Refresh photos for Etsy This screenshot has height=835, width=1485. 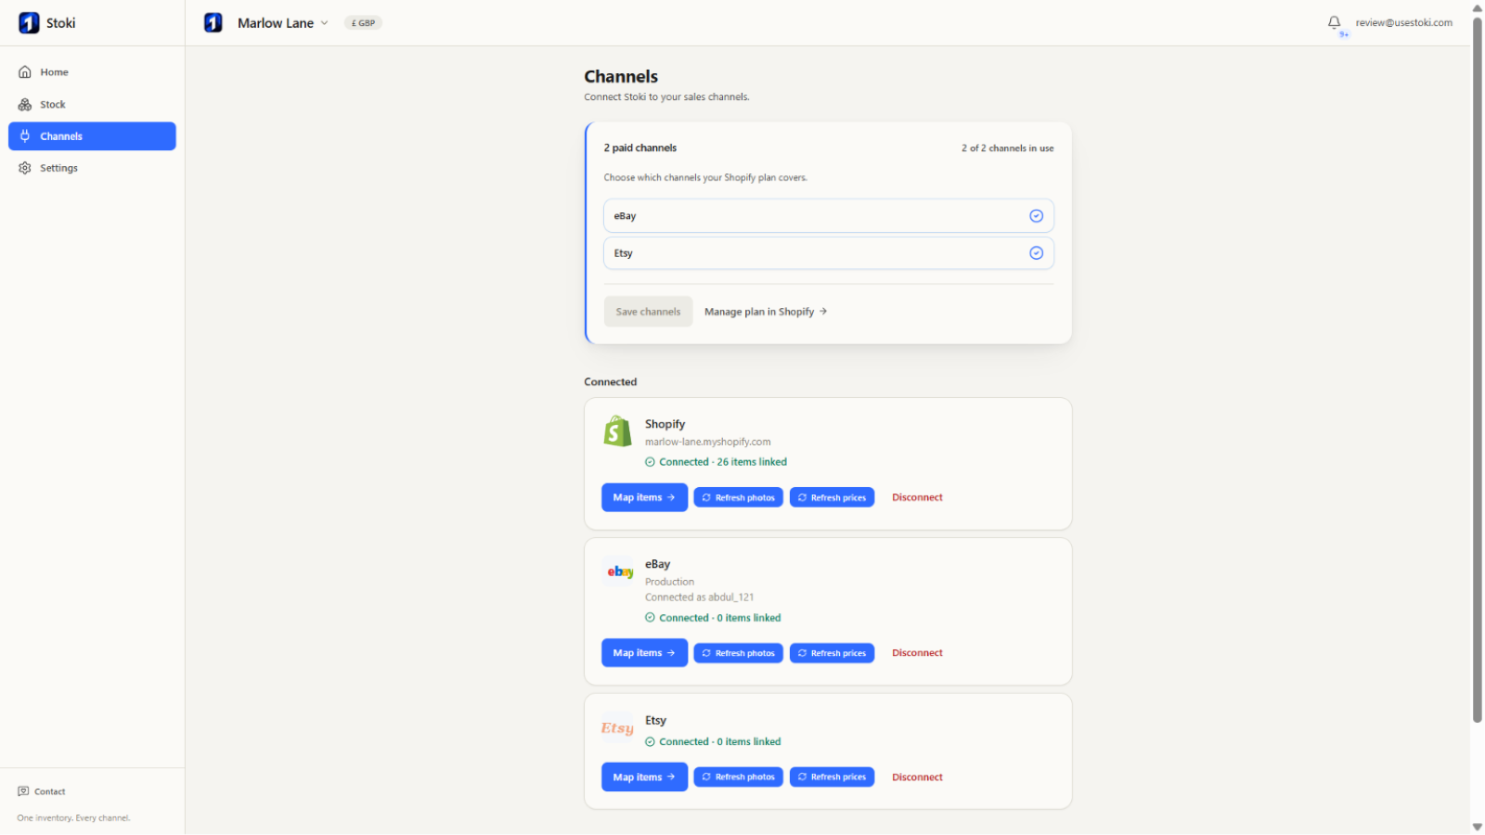click(x=738, y=777)
